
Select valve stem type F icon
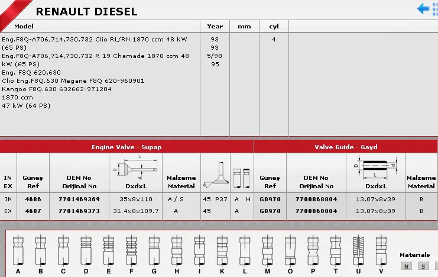click(x=131, y=252)
